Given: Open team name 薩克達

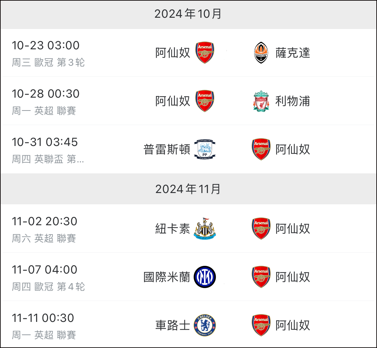Looking at the screenshot, I should pos(293,53).
